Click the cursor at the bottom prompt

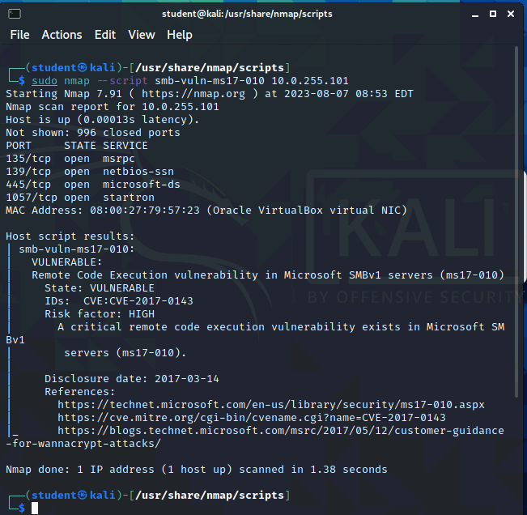pyautogui.click(x=35, y=508)
